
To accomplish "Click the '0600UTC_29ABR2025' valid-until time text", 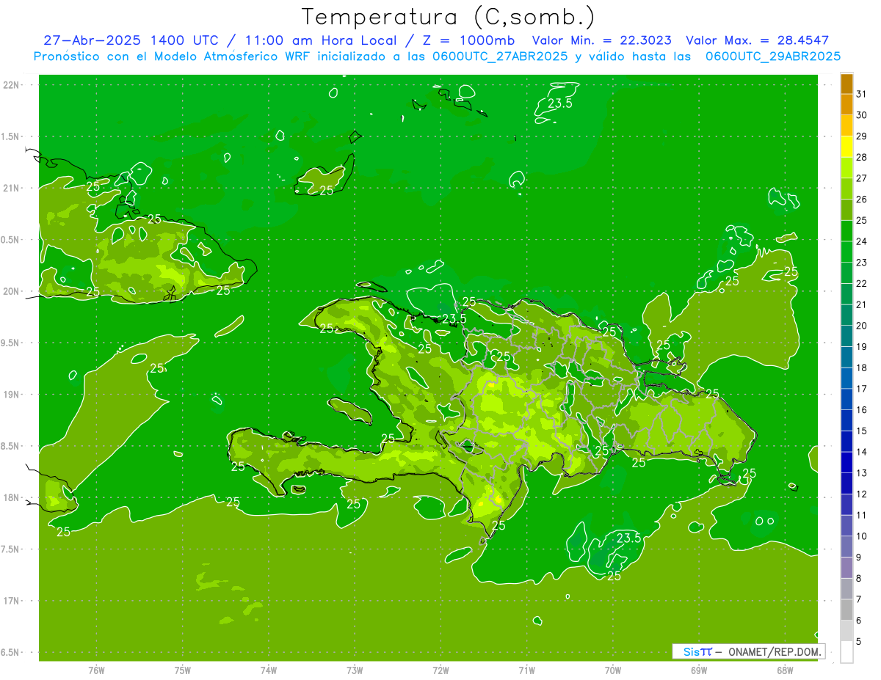I will (x=773, y=56).
